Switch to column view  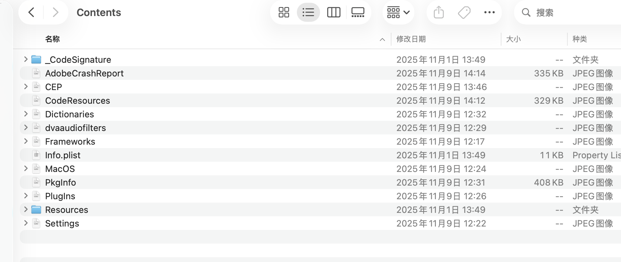333,13
